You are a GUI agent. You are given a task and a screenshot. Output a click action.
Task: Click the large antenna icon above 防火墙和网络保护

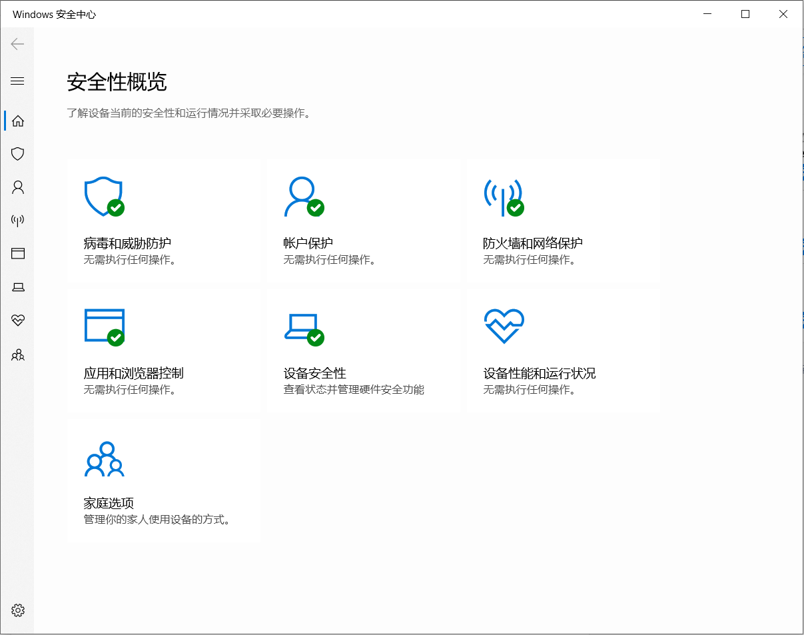504,198
